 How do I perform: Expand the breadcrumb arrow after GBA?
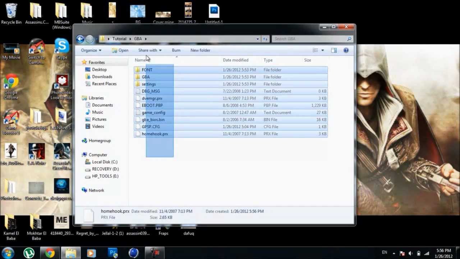point(146,39)
